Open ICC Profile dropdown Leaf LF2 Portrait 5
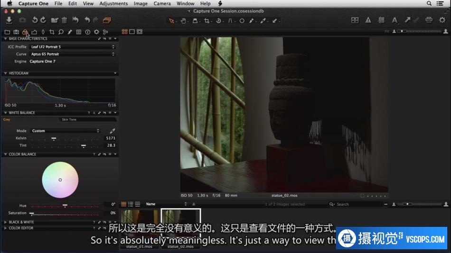 pyautogui.click(x=73, y=46)
